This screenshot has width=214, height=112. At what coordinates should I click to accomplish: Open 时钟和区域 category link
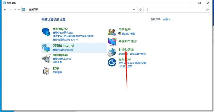coord(126,50)
